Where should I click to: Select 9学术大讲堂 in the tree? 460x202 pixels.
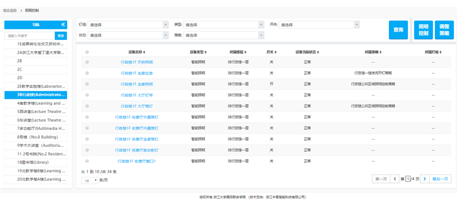click(40, 145)
